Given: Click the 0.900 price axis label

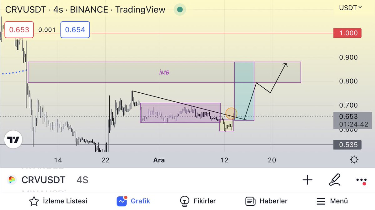Looking at the screenshot, I should coord(348,57).
